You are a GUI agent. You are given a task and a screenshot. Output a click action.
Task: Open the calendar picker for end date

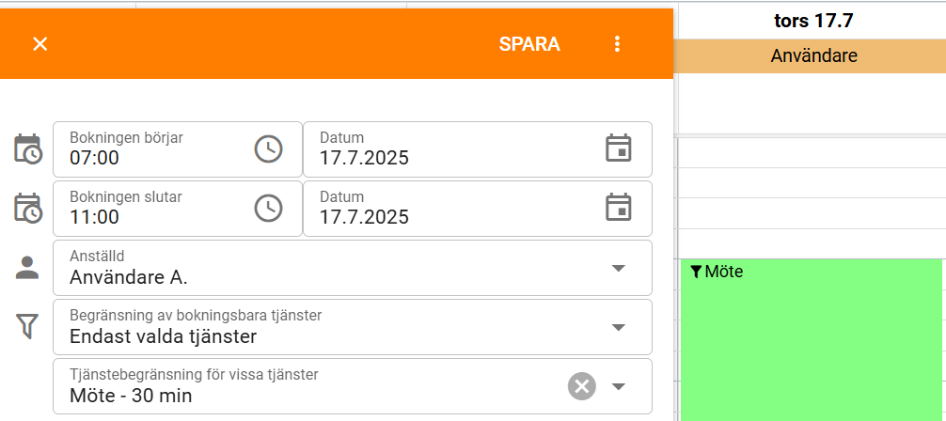coord(619,208)
